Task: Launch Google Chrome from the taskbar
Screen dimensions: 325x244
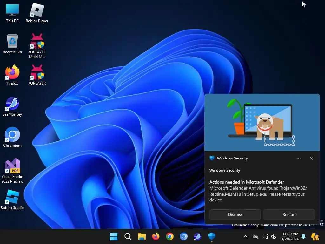Action: point(170,236)
